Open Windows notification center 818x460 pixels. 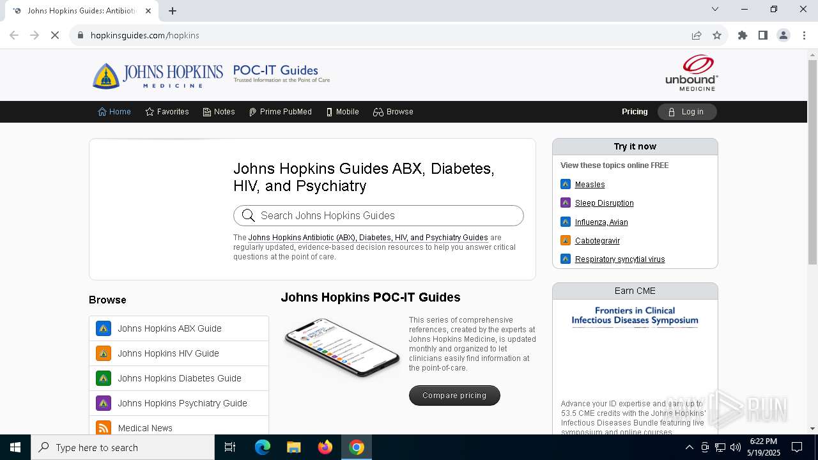[797, 447]
